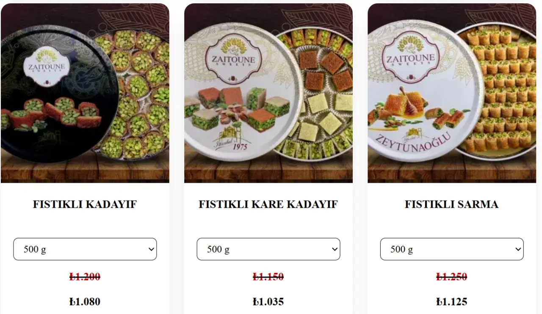
Task: Open the FISTIKLI KADAYIF title link
Action: coord(85,204)
